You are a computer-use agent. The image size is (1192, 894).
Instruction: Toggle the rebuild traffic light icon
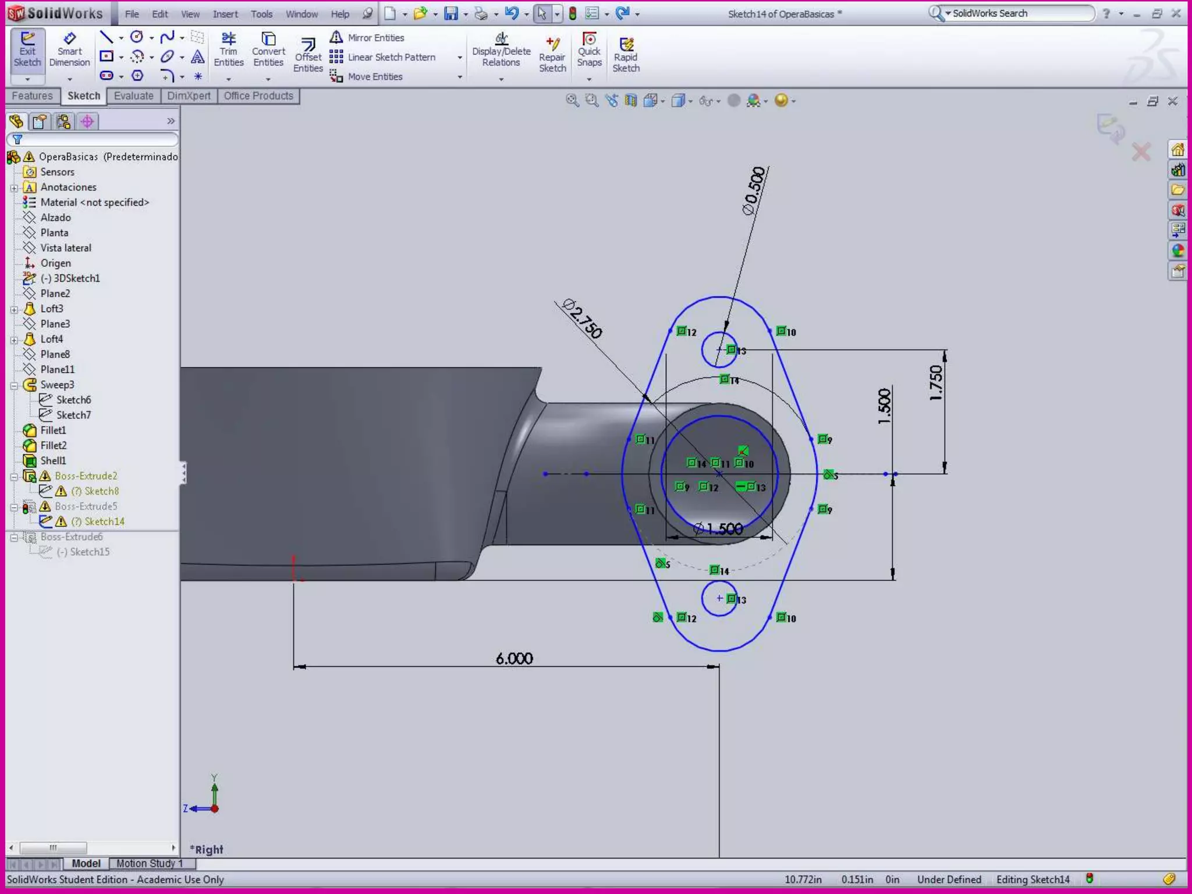pyautogui.click(x=573, y=13)
